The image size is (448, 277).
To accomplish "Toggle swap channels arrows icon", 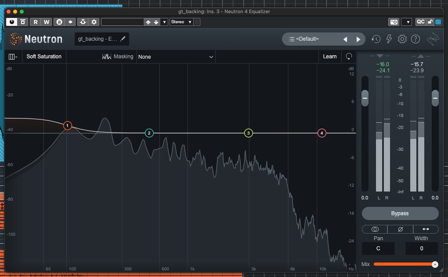I will point(426,229).
